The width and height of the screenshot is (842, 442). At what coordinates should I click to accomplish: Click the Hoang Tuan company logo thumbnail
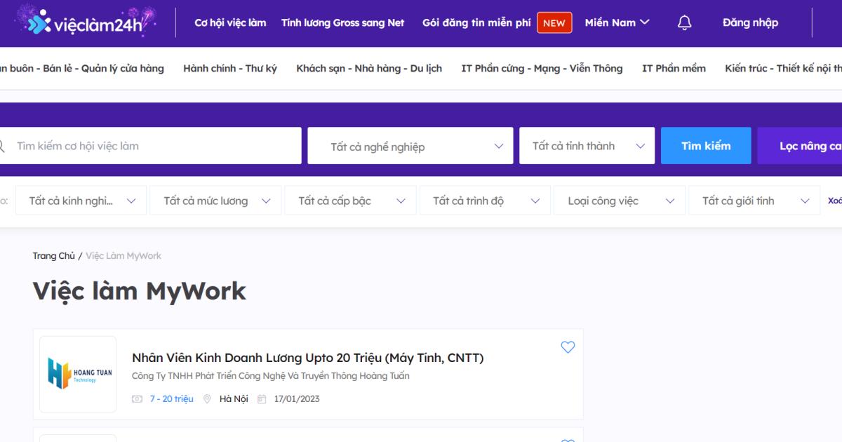click(x=78, y=374)
